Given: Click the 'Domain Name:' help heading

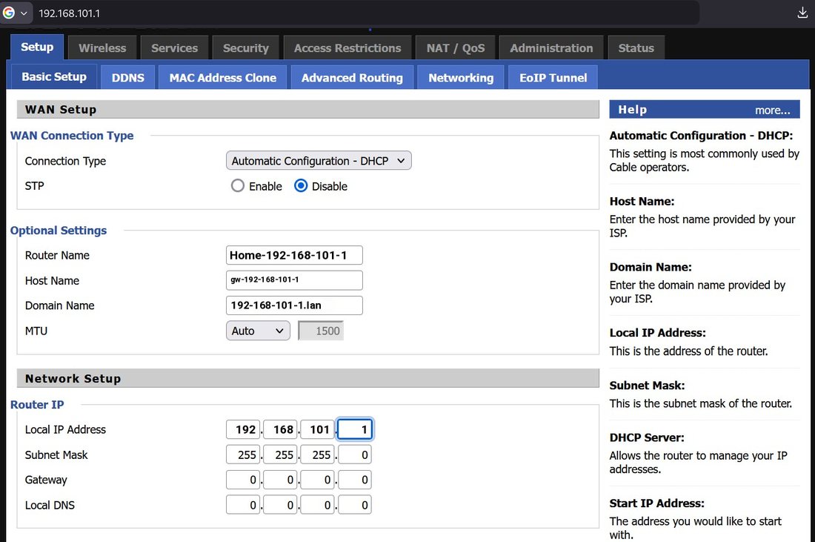Looking at the screenshot, I should pos(651,268).
